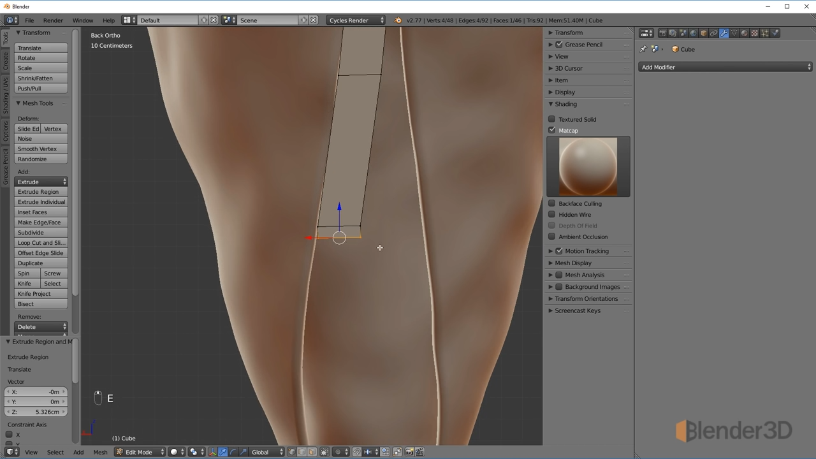Select Vertex select mode in 3D view header

[x=292, y=452]
